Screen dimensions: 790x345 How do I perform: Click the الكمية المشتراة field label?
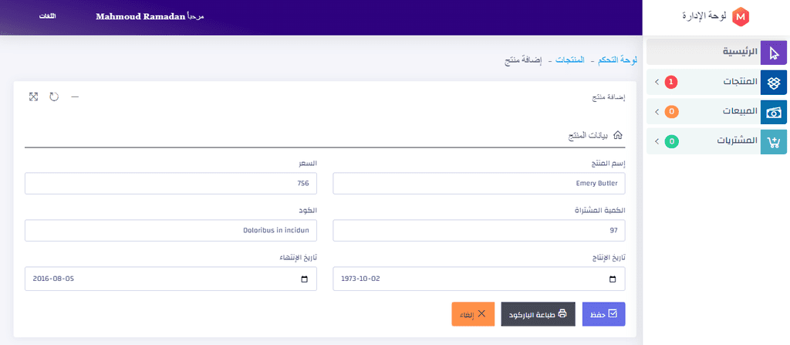point(600,211)
